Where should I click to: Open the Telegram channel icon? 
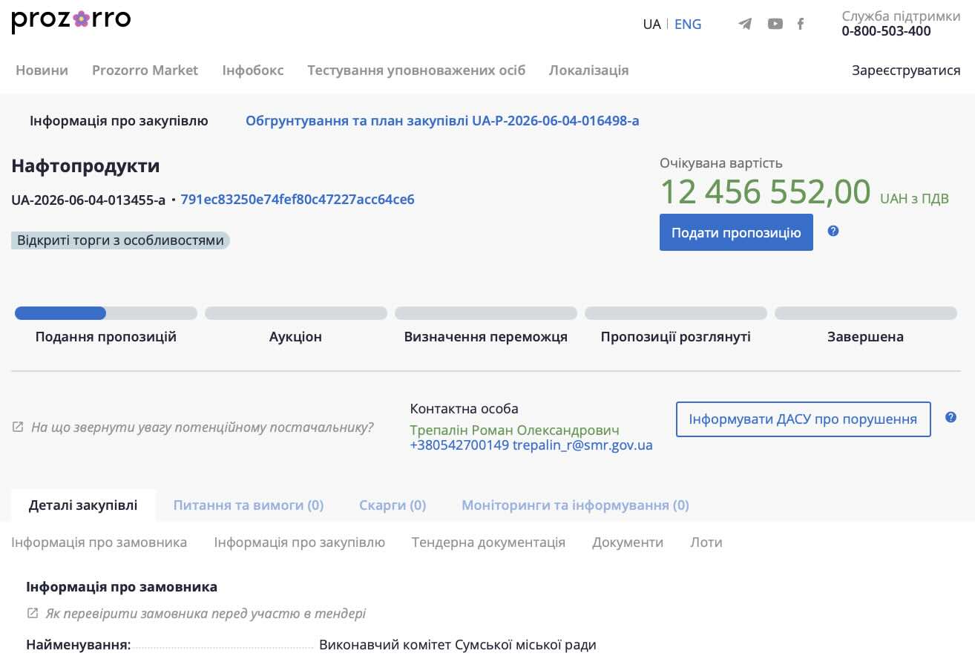tap(745, 24)
